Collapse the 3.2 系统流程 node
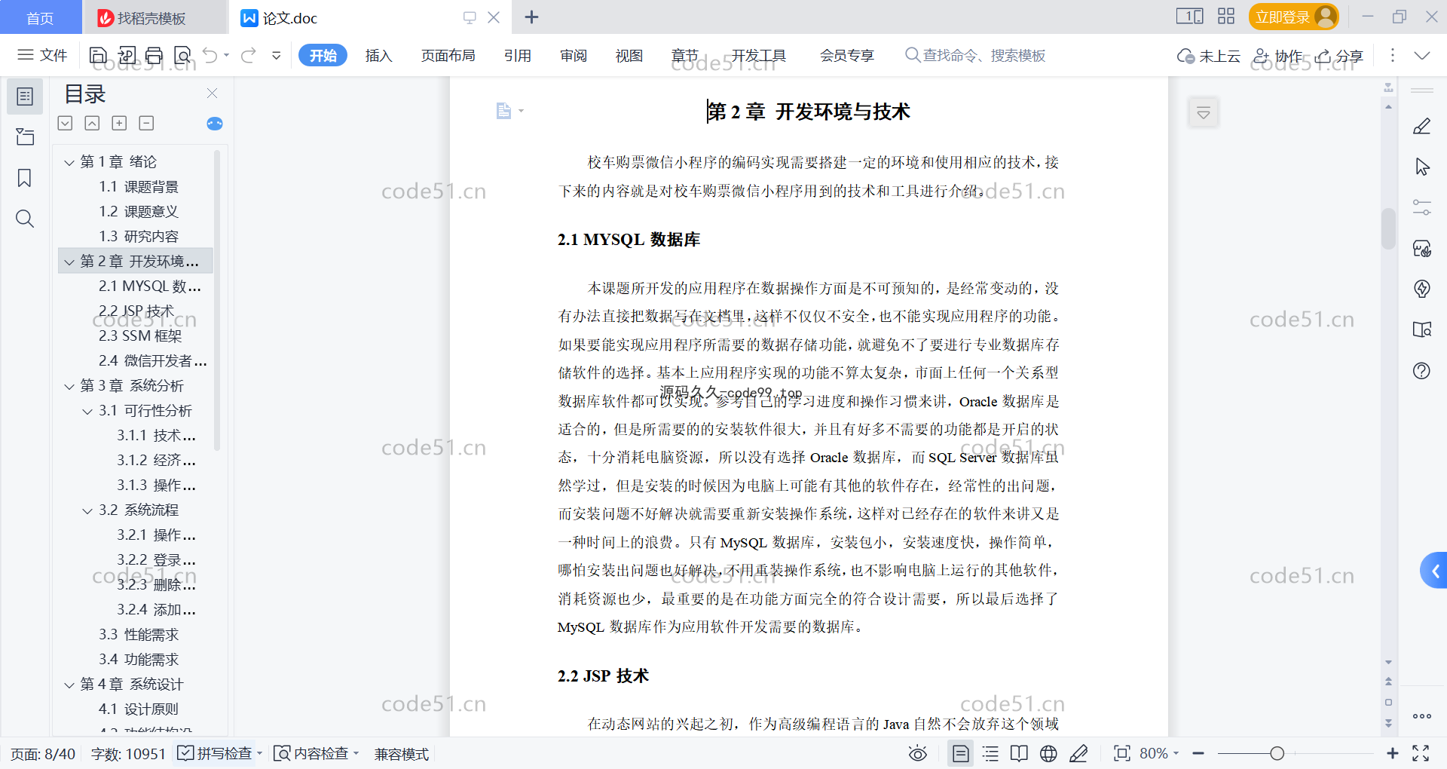This screenshot has width=1447, height=769. (87, 510)
